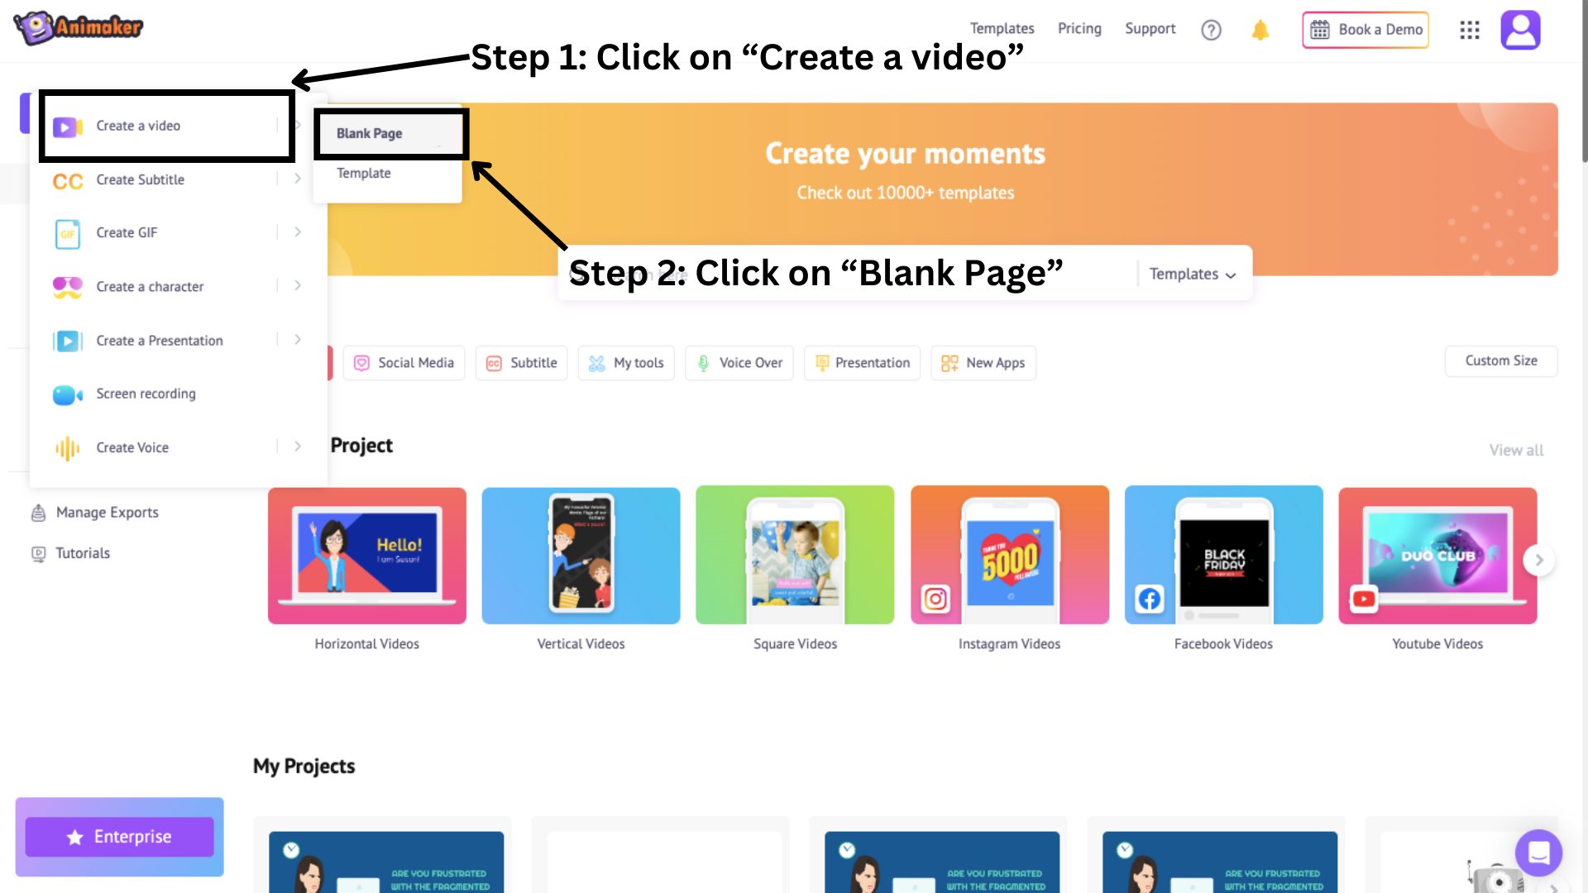Screen dimensions: 1588x893
Task: Click the Horizontal Videos thumbnail
Action: coord(366,555)
